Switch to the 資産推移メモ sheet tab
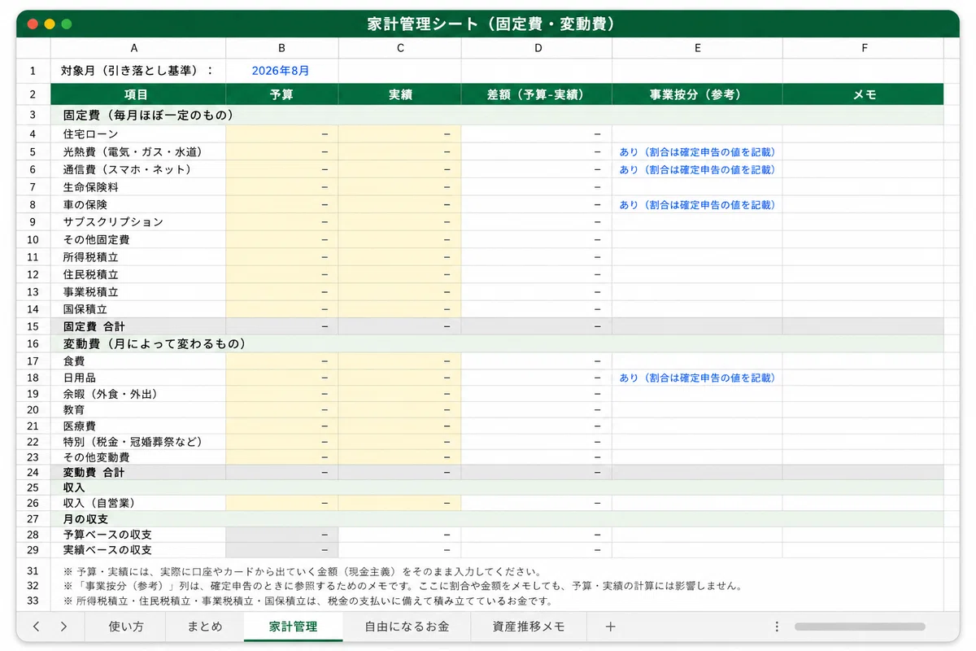 (x=529, y=627)
